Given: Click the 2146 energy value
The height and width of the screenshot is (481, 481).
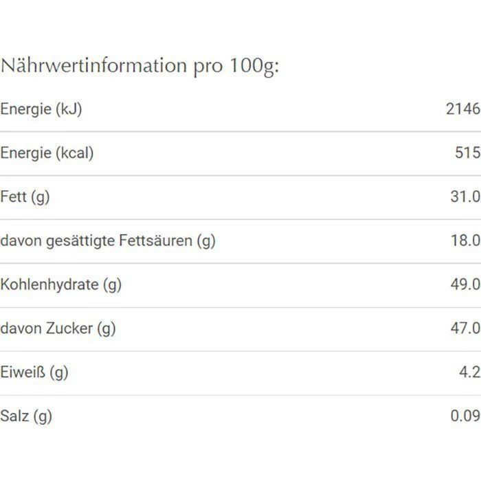Looking at the screenshot, I should [462, 109].
